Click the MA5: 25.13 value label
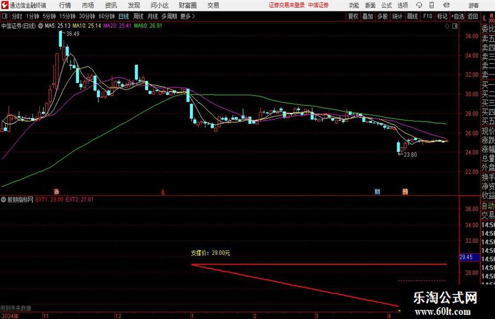This screenshot has width=495, height=319. [x=58, y=26]
